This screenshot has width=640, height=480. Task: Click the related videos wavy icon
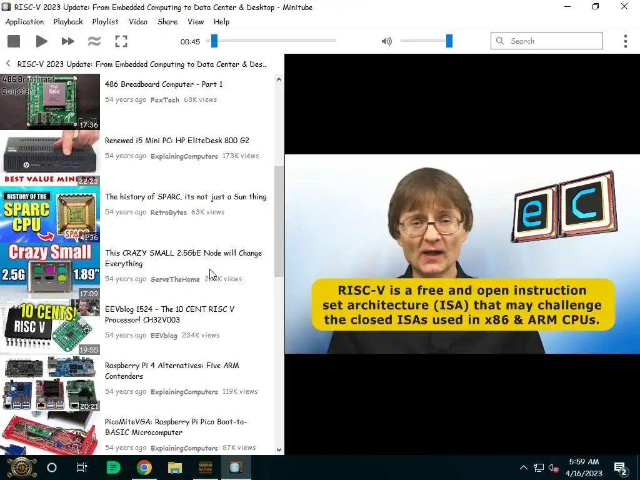click(x=94, y=41)
